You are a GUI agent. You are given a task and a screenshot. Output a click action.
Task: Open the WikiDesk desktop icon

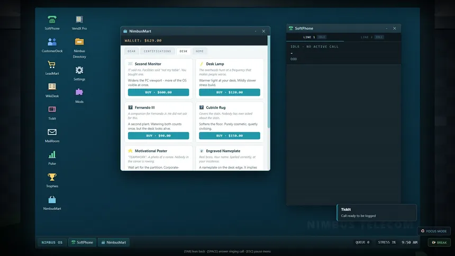coord(52,90)
